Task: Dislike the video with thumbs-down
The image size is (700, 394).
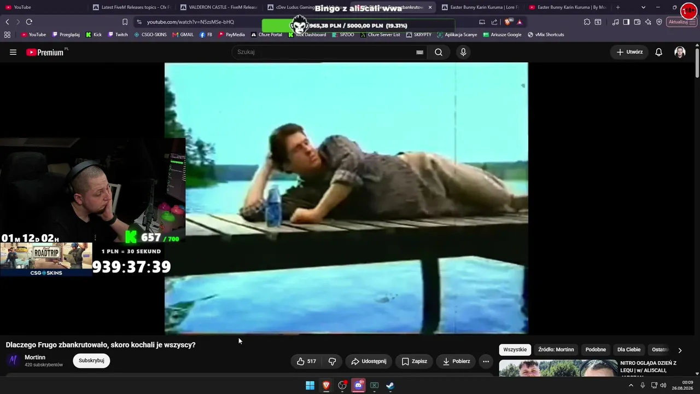Action: point(332,361)
